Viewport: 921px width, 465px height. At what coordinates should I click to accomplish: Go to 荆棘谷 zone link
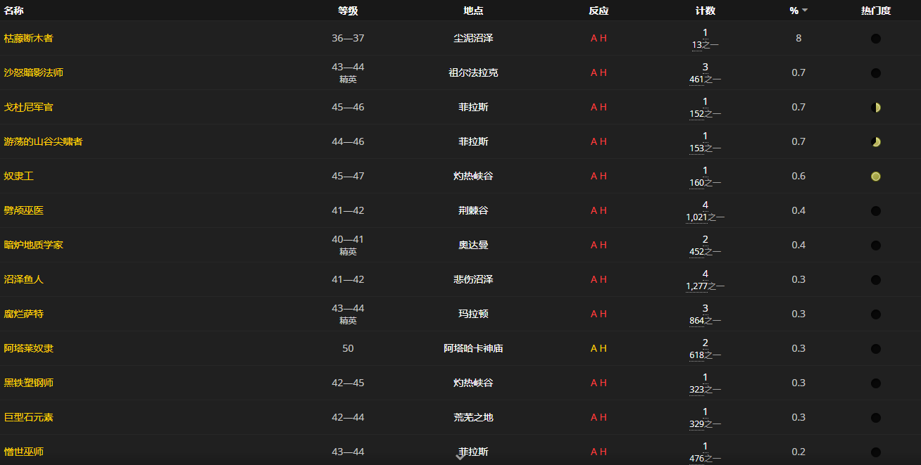click(473, 210)
